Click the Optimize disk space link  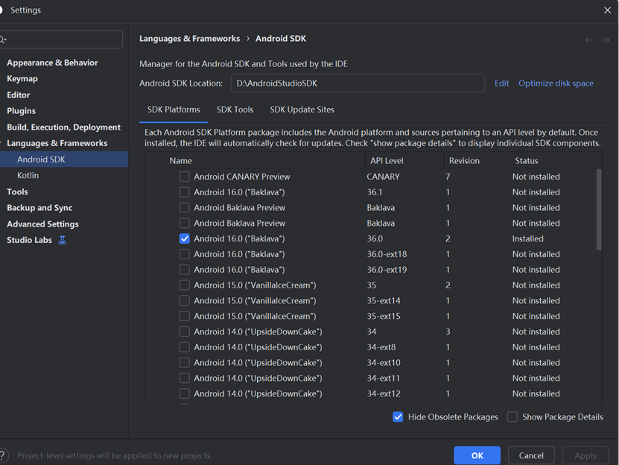point(556,83)
